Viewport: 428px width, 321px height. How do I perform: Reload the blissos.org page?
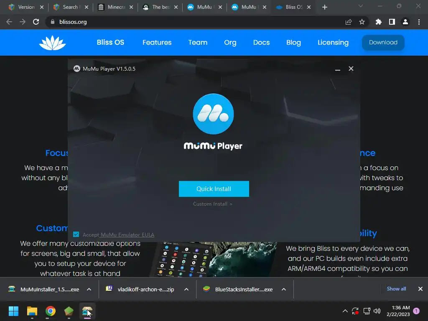(x=36, y=22)
